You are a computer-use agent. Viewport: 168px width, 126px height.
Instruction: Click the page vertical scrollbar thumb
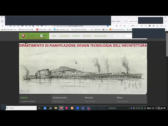(167, 44)
